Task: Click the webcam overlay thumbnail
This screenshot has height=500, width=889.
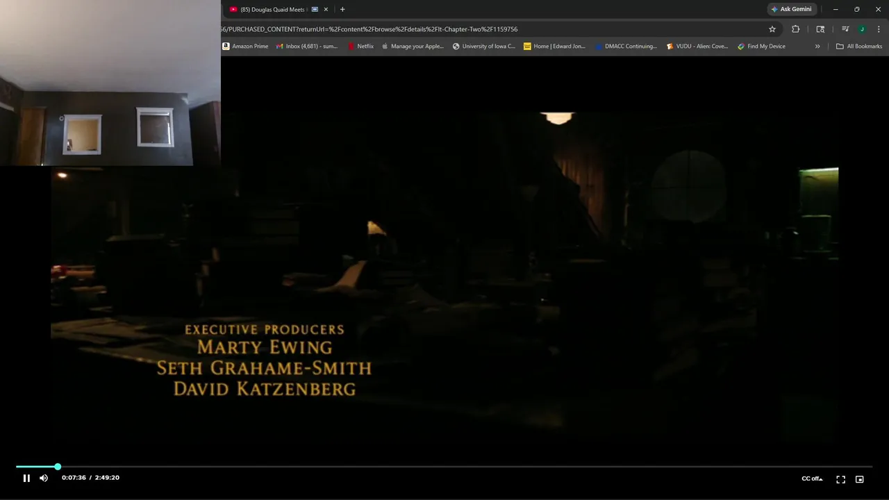Action: click(x=110, y=83)
